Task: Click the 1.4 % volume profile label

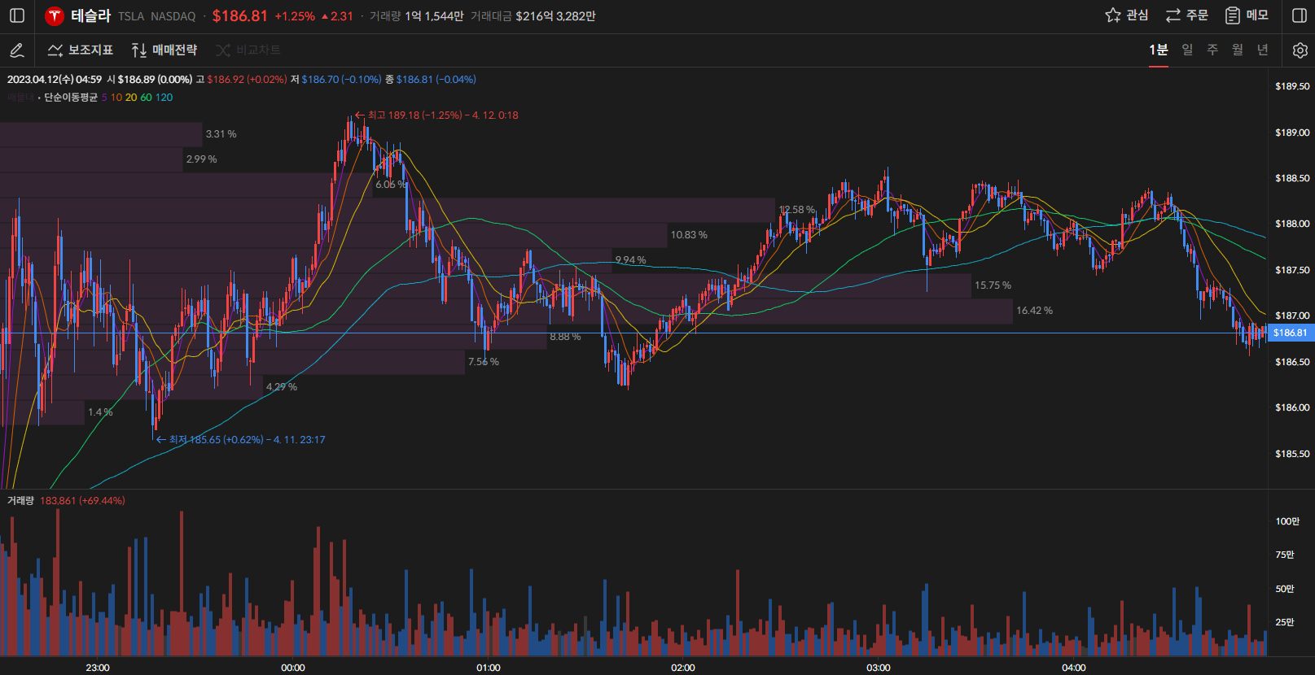Action: click(x=100, y=412)
